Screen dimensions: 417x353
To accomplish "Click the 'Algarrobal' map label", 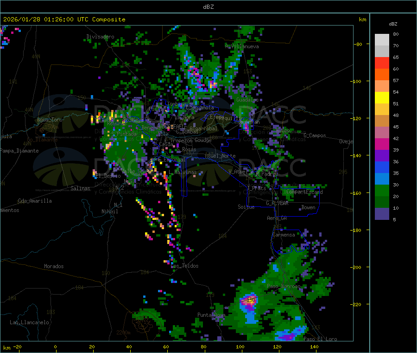I will pos(203,129).
